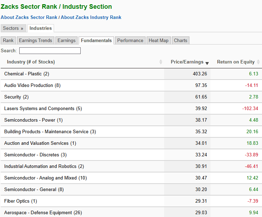
Task: Select the Industries tab
Action: (41, 28)
